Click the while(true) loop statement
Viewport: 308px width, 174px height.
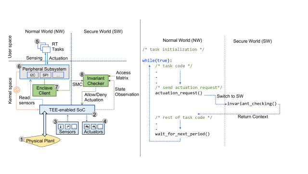click(157, 61)
